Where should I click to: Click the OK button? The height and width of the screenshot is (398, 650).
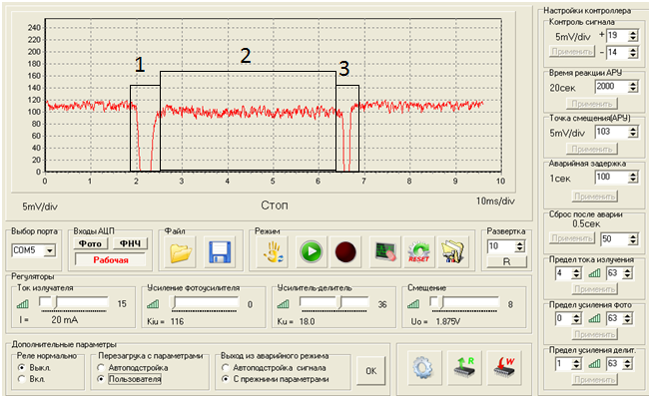point(371,371)
